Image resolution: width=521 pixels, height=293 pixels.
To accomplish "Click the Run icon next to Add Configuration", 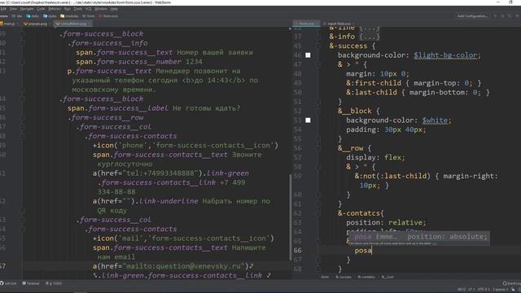I will point(495,16).
